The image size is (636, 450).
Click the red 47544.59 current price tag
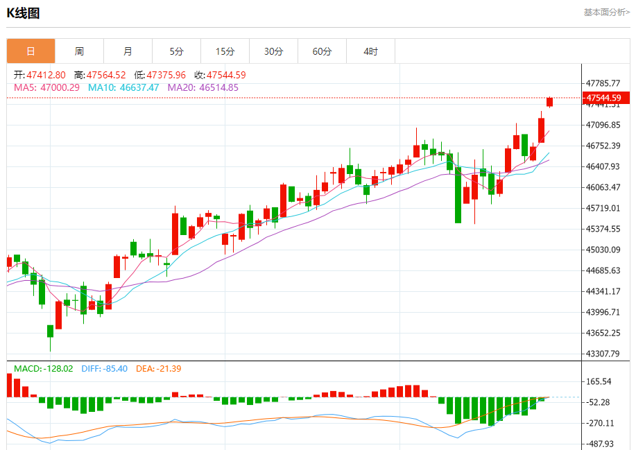pos(605,98)
